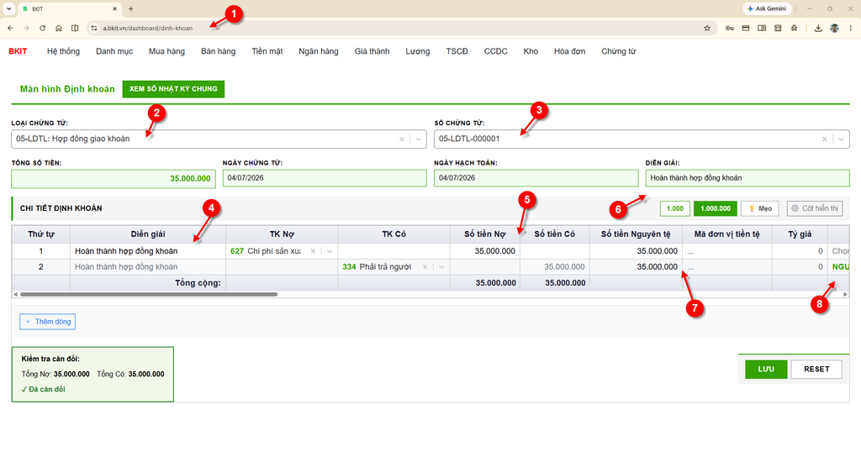Click row 2 Số tiền Có 35.000.000
The image size is (861, 462).
[x=555, y=266]
